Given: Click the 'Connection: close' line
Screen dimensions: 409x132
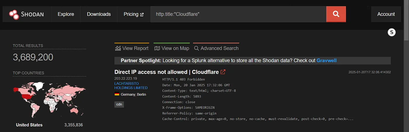Looking at the screenshot, I should point(178,102).
